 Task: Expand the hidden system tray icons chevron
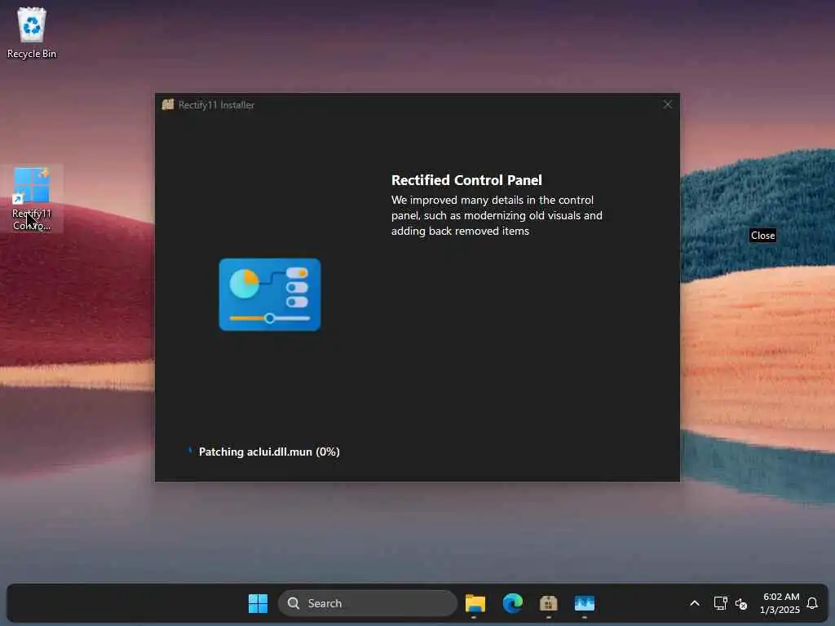click(695, 603)
